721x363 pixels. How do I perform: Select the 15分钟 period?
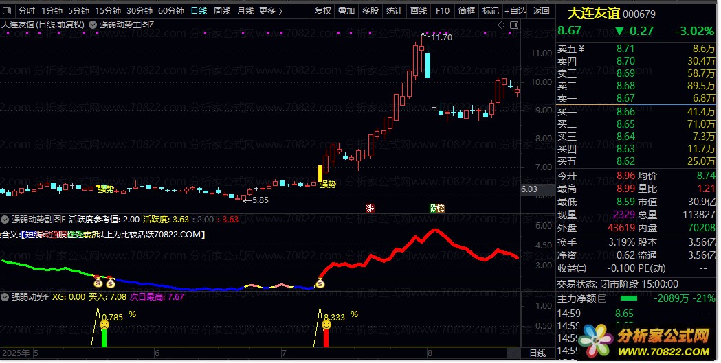click(x=108, y=10)
